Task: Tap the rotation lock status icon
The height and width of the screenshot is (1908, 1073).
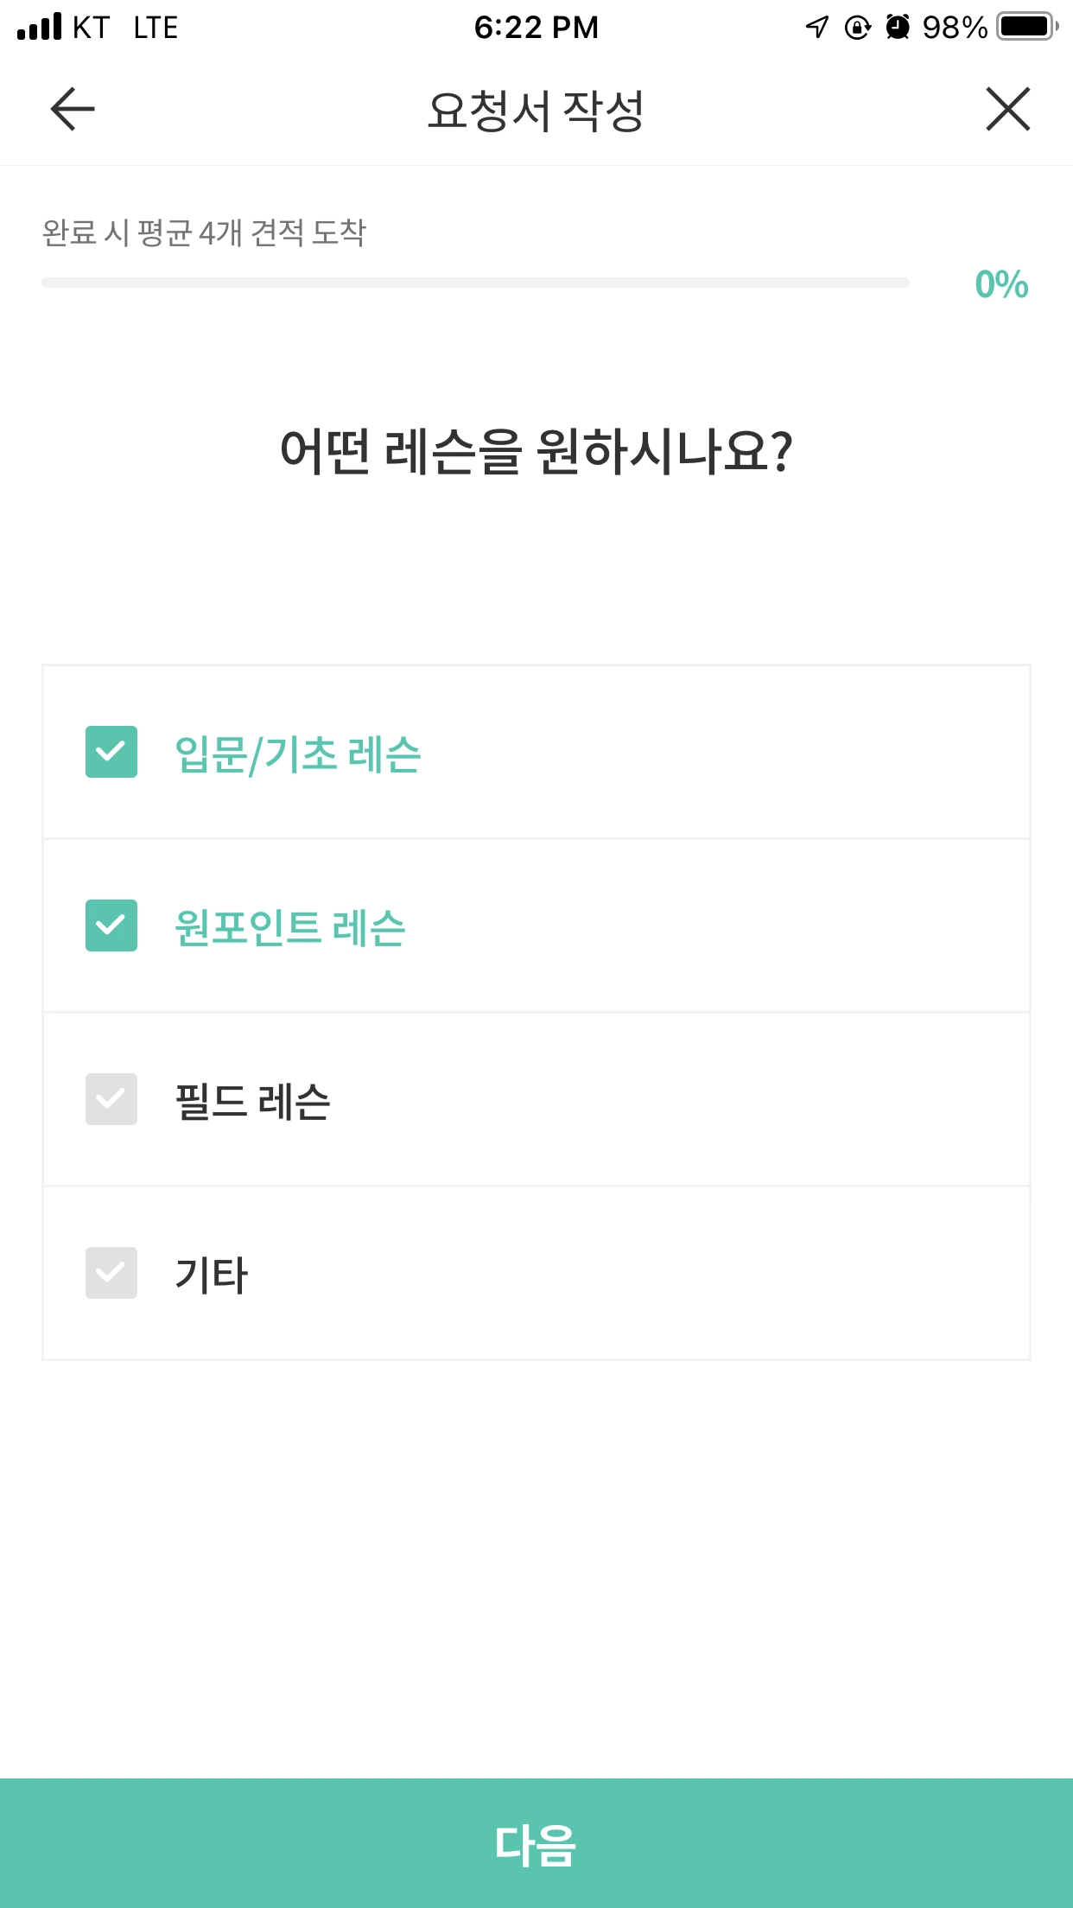Action: (857, 27)
